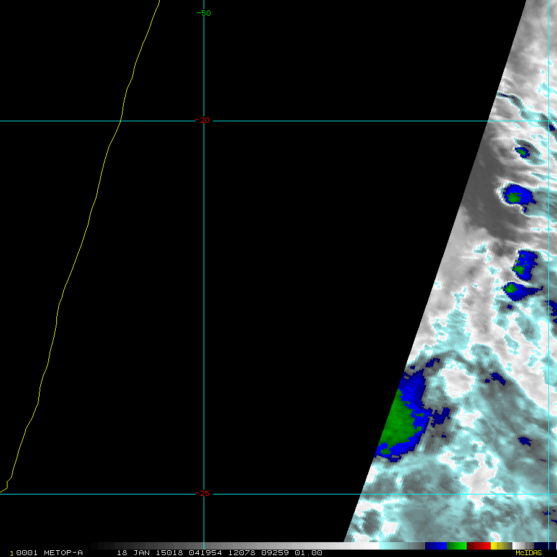The height and width of the screenshot is (557, 557).
Task: Click the yellow coastline near the -20 latitude line
Action: 120,121
